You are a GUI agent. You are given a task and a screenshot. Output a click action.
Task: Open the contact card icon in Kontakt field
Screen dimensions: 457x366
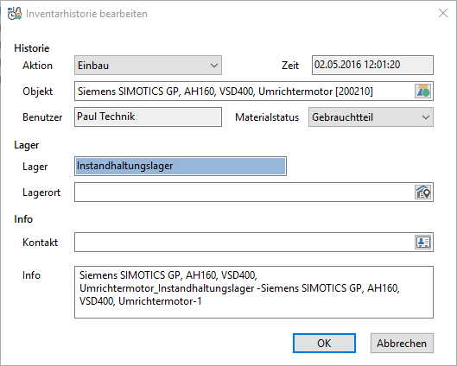pyautogui.click(x=423, y=242)
